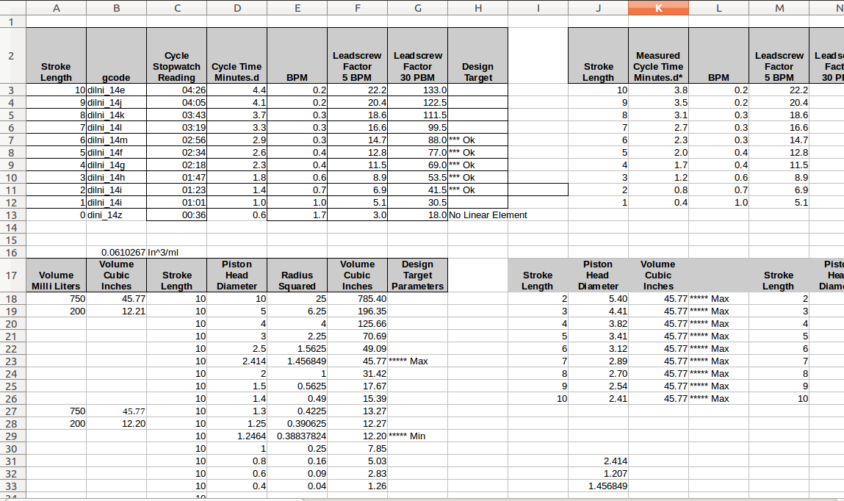This screenshot has width=844, height=501.
Task: Select the cell with value 0.38837824
Action: 297,436
